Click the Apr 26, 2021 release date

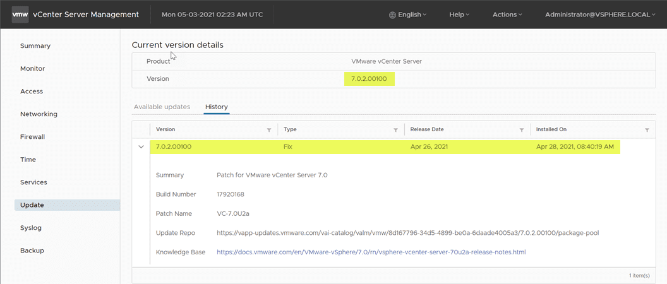[x=429, y=147]
